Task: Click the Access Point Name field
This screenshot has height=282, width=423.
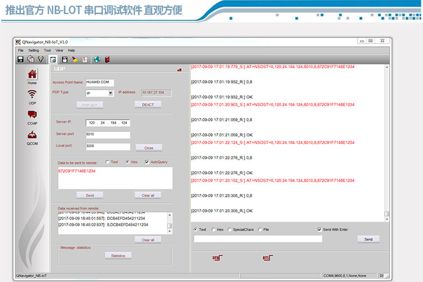Action: [x=100, y=82]
